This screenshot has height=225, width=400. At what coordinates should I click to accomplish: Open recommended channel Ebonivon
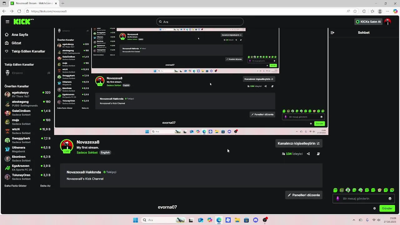tap(27, 158)
